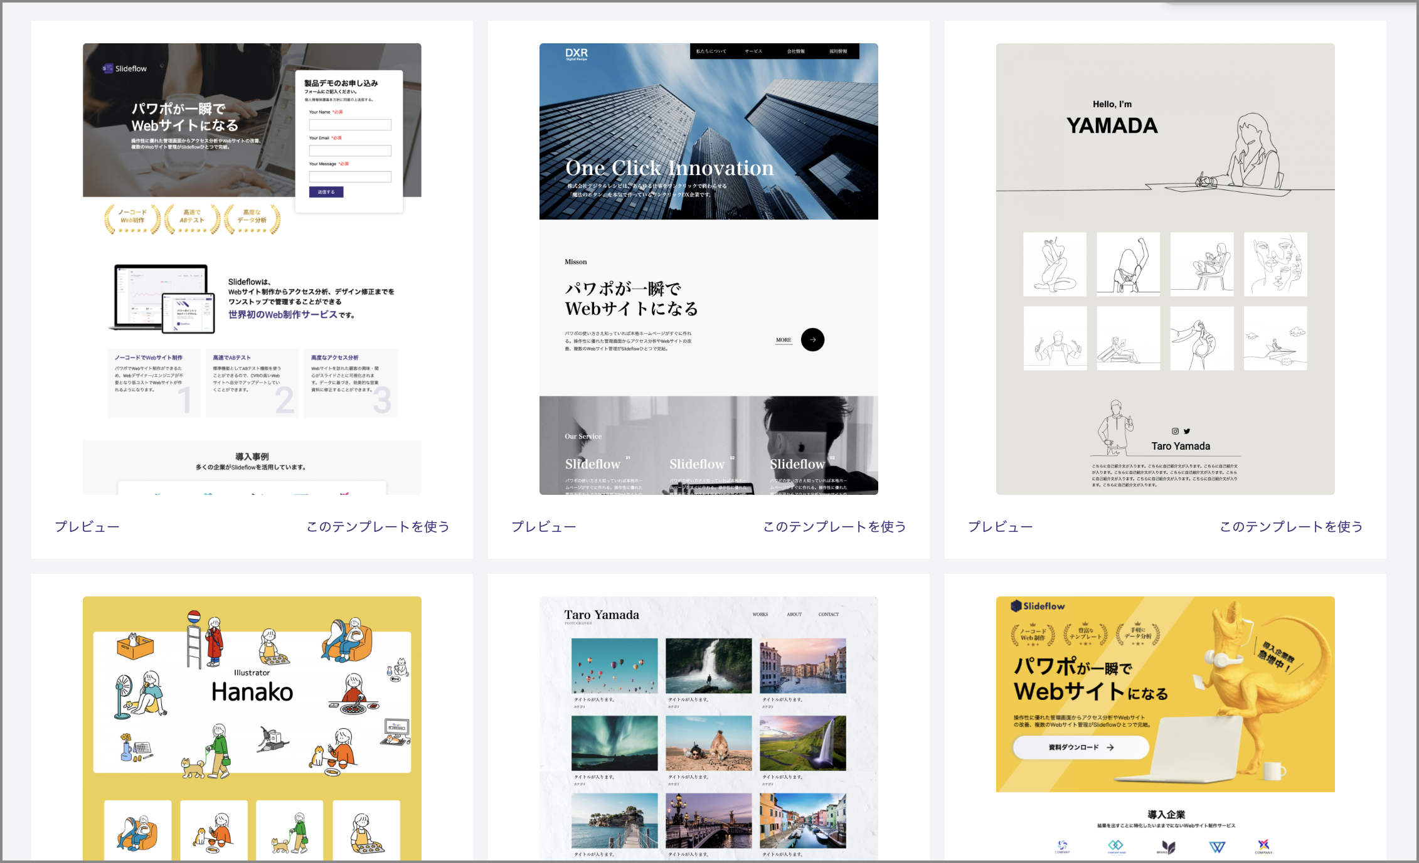Image resolution: width=1419 pixels, height=863 pixels.
Task: Use the One Click Innovation template
Action: coord(834,527)
